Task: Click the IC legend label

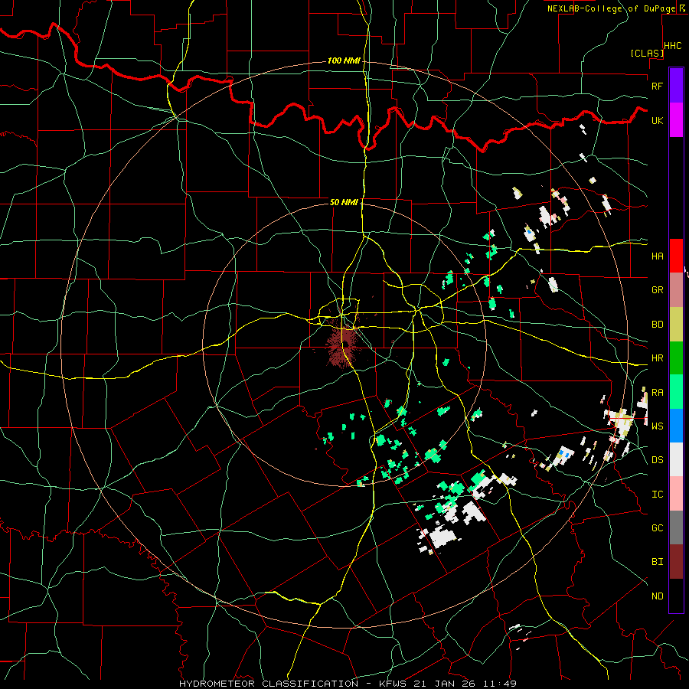Action: point(657,495)
